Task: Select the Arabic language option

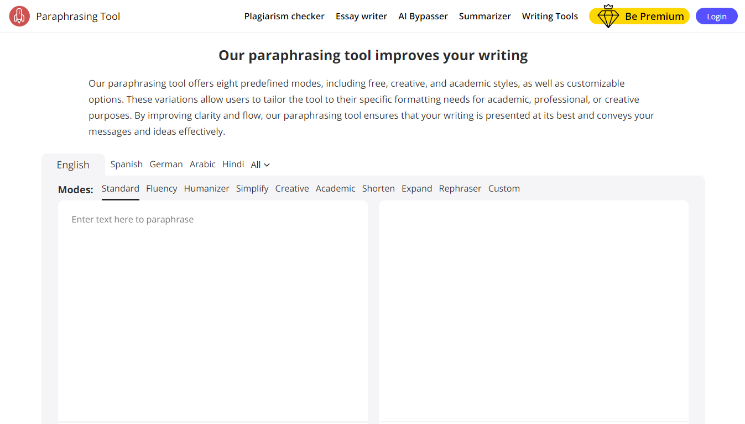Action: (x=202, y=165)
